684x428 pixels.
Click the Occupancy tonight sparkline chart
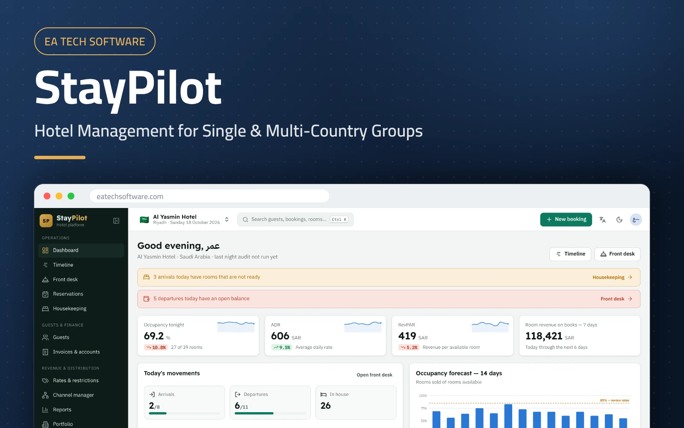(236, 327)
